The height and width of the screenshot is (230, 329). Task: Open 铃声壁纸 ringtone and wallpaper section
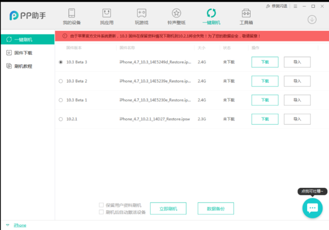[x=176, y=16]
